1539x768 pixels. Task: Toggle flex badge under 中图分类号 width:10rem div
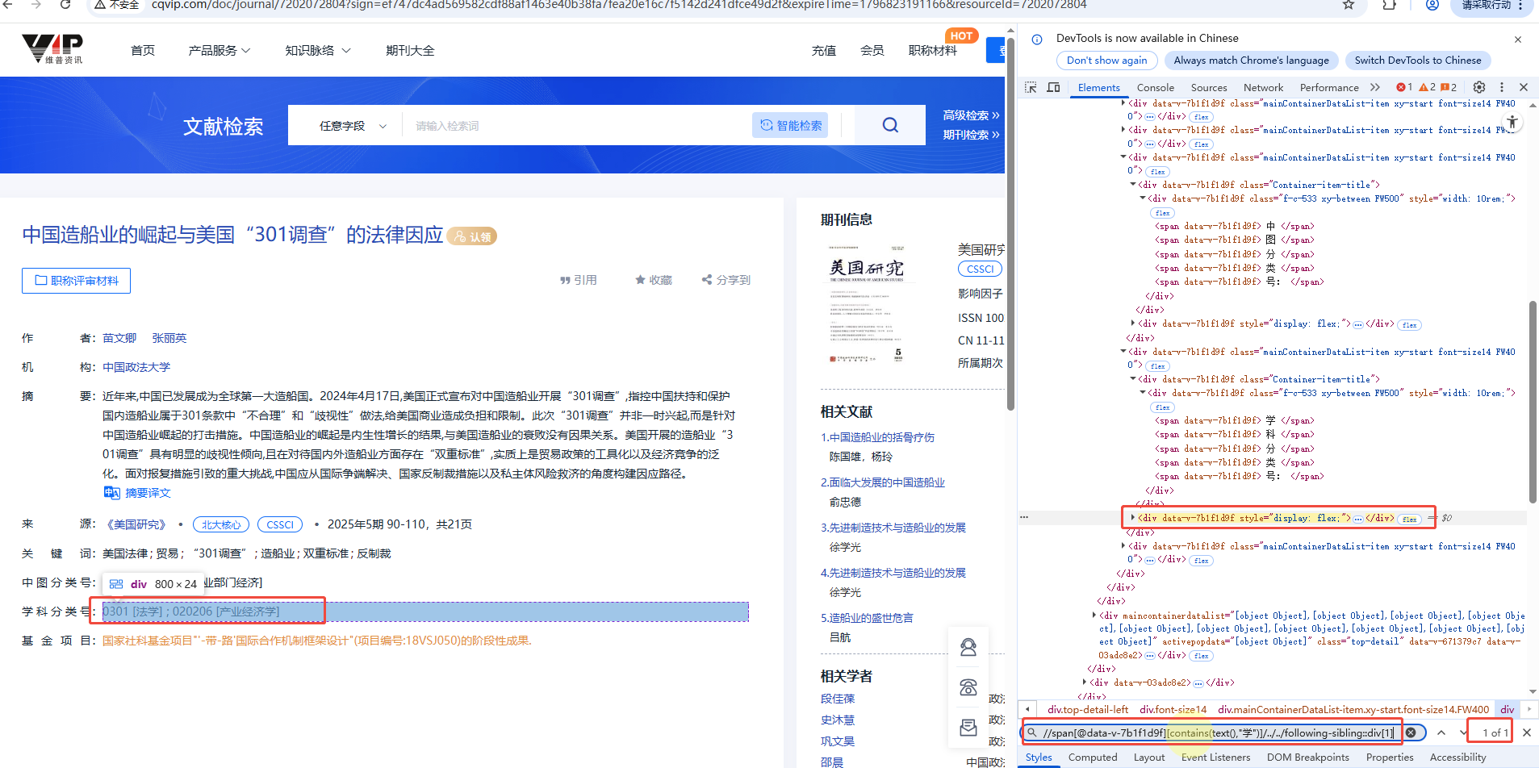[1163, 213]
